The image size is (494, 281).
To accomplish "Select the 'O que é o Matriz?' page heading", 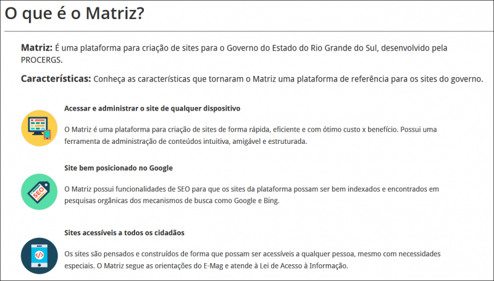I will pos(74,14).
